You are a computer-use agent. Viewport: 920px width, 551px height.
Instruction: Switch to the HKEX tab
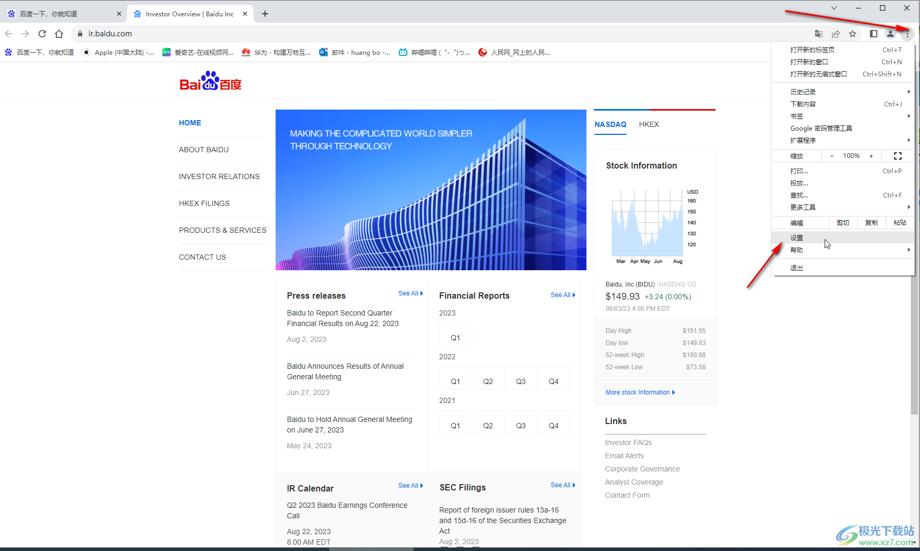pyautogui.click(x=649, y=124)
